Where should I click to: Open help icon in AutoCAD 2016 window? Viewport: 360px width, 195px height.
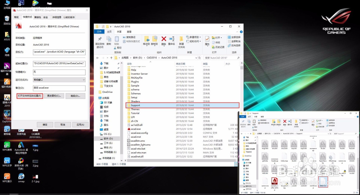[241, 32]
